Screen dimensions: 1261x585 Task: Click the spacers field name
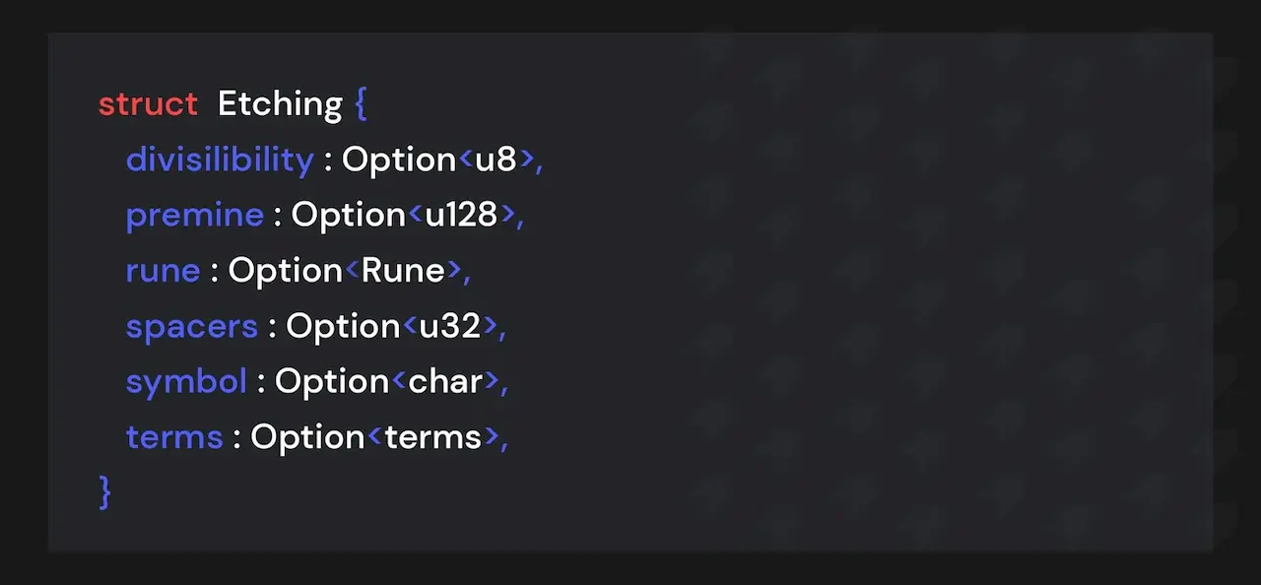click(192, 327)
